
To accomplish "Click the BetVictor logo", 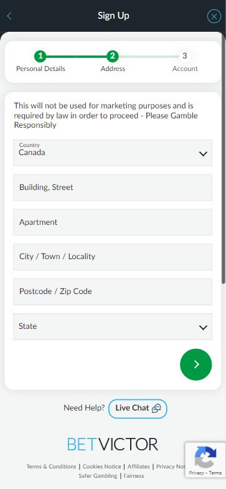I will point(113,444).
